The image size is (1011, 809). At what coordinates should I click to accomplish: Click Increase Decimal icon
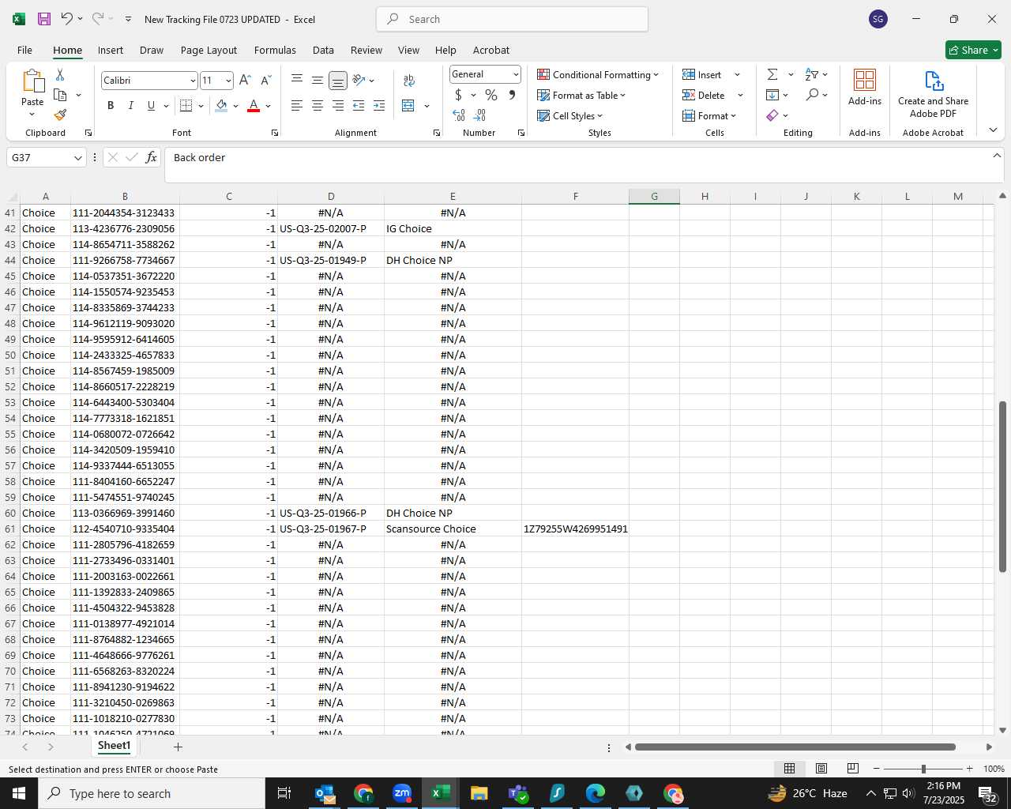point(459,115)
